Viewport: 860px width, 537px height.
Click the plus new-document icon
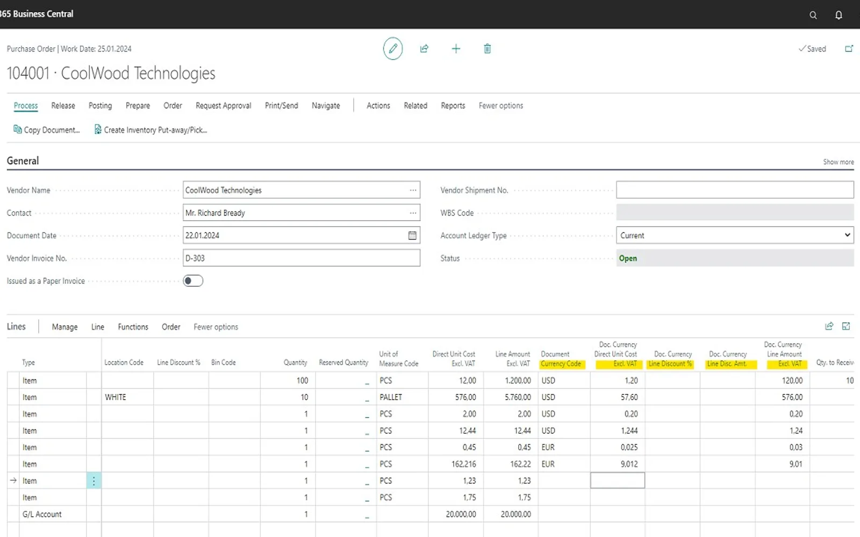[x=456, y=49]
